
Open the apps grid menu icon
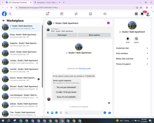click(x=136, y=14)
